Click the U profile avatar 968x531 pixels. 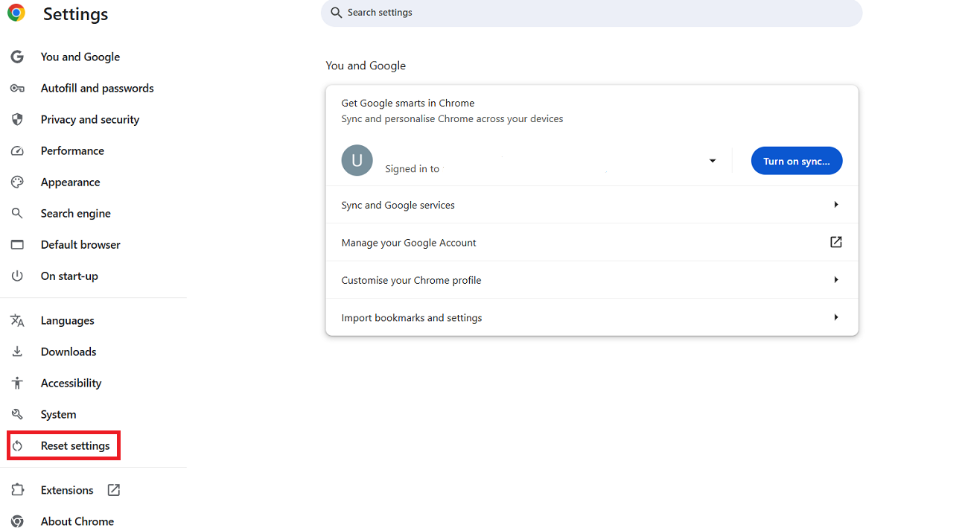[357, 160]
